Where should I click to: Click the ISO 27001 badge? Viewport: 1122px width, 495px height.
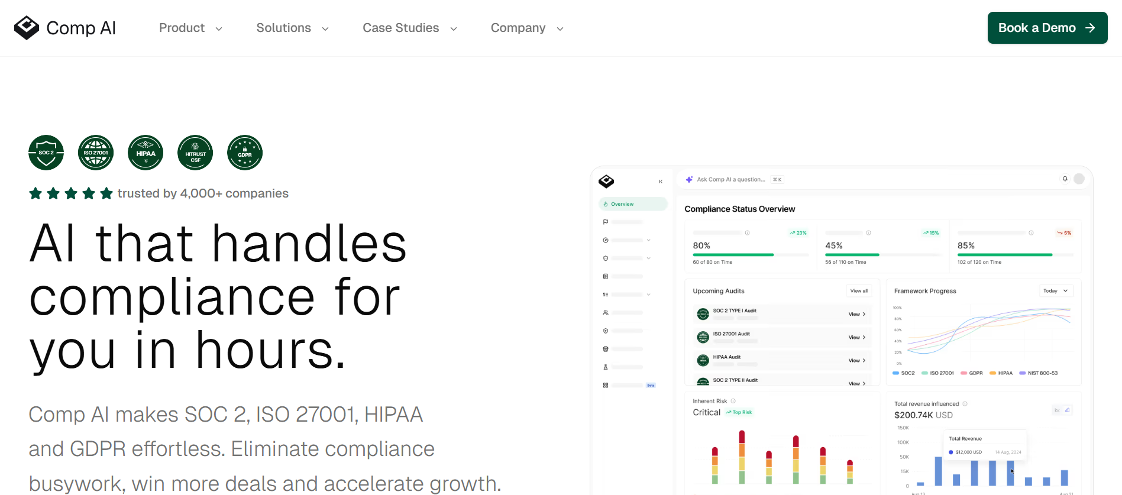tap(96, 153)
